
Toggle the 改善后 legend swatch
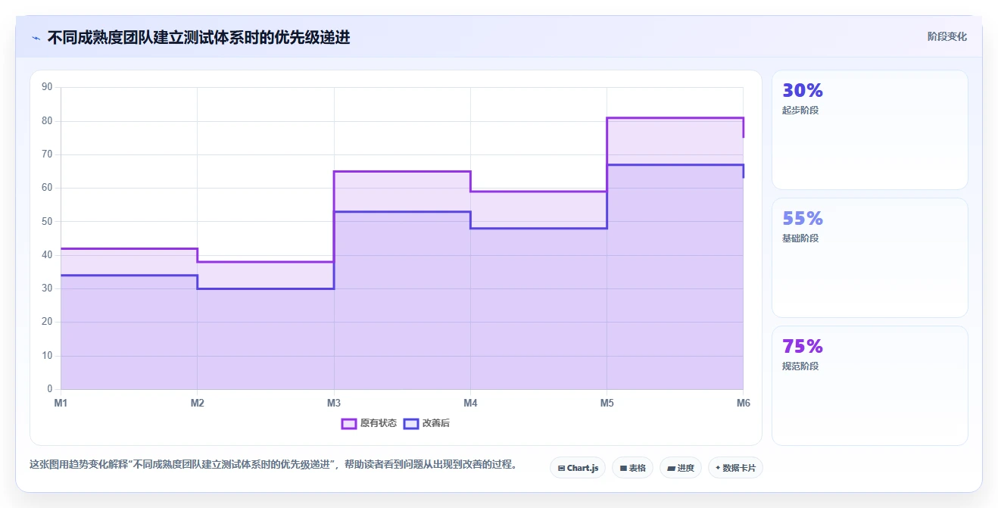point(411,423)
